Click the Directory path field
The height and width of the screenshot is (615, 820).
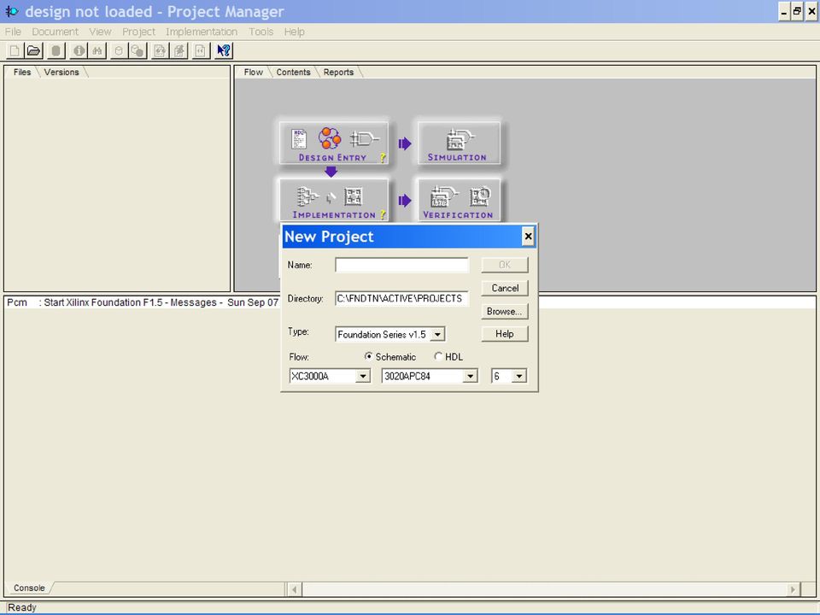click(x=401, y=299)
